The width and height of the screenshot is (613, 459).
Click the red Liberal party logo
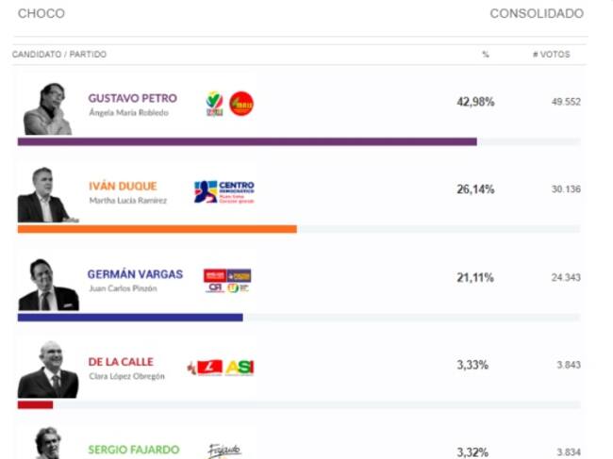point(205,368)
